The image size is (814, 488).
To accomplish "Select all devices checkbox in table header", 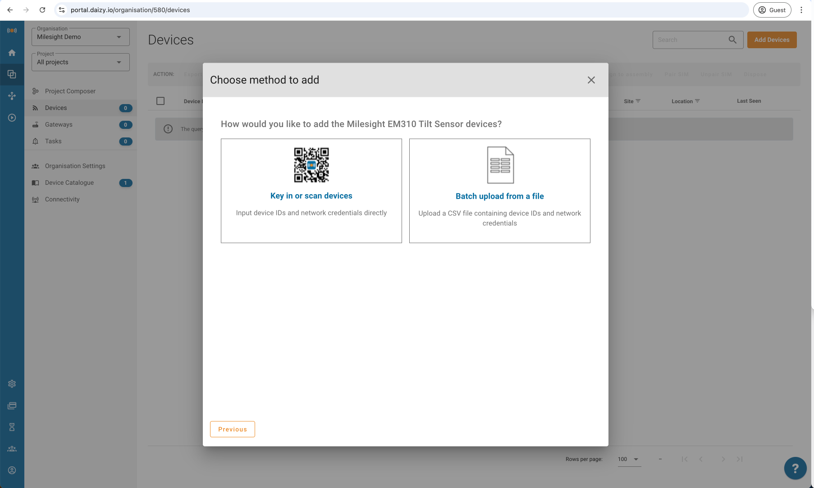I will coord(160,101).
